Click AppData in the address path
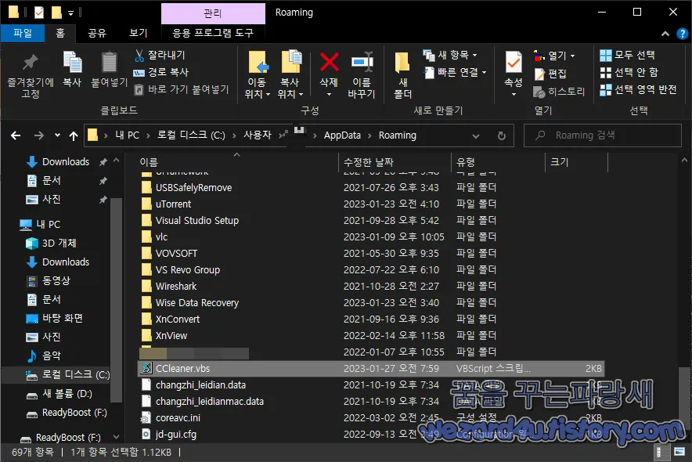 [342, 135]
